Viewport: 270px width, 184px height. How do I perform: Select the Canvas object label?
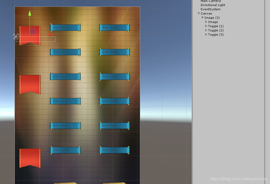[x=206, y=13]
